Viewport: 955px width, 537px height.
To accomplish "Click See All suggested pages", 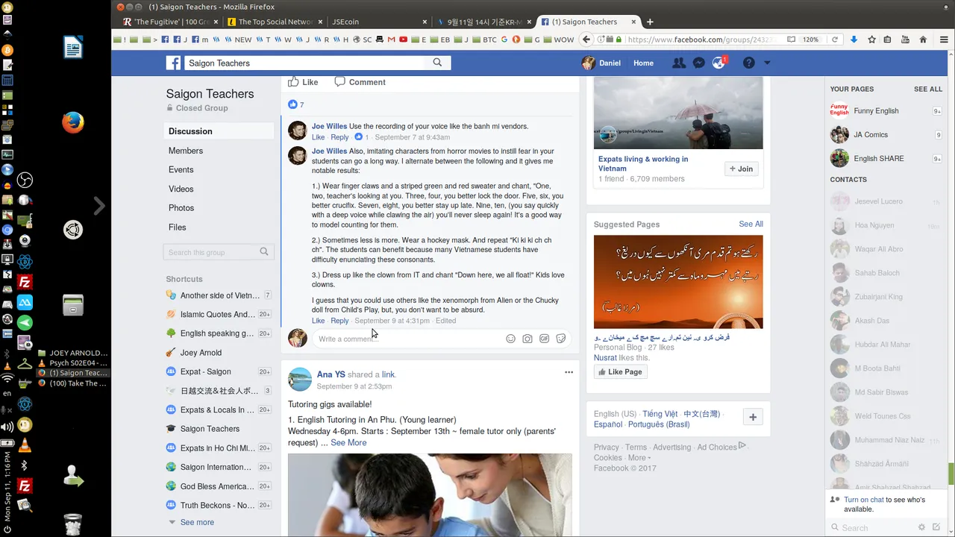I will point(751,224).
